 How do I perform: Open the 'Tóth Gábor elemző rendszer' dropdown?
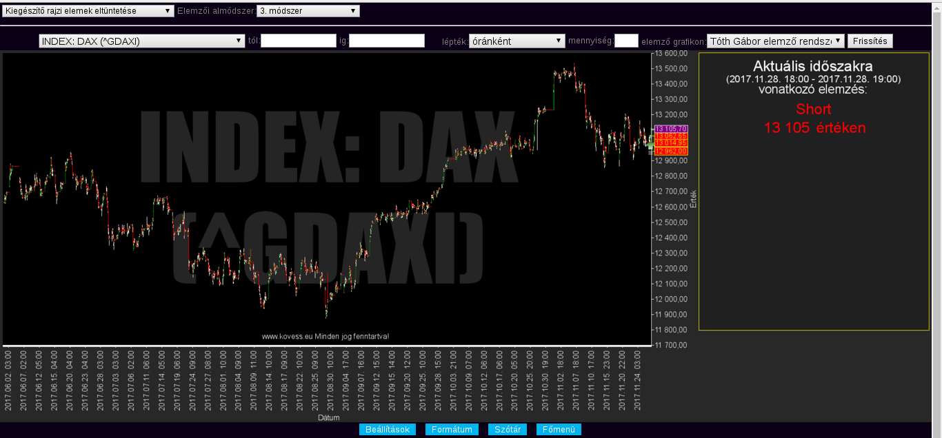pyautogui.click(x=775, y=41)
